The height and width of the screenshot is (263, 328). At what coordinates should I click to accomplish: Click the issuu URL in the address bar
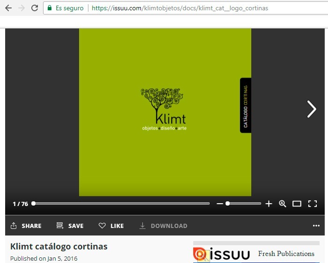coord(180,8)
